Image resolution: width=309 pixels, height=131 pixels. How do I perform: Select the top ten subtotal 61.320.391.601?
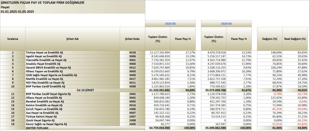point(158,90)
